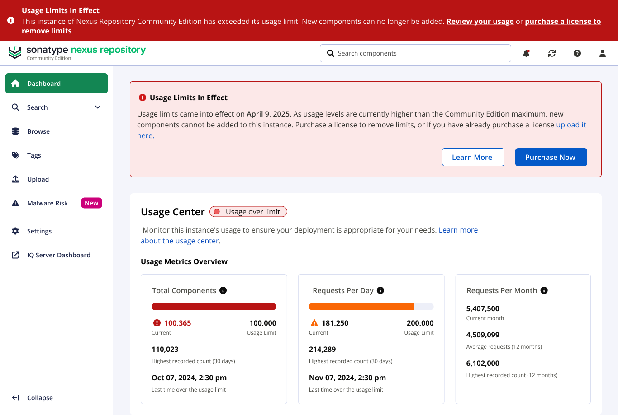Click the Settings gear icon

coord(15,231)
